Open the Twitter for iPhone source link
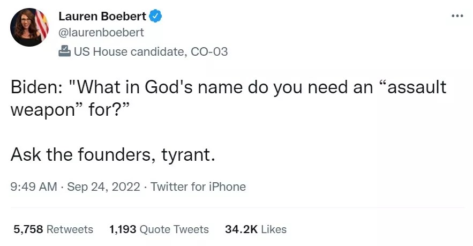The height and width of the screenshot is (246, 473). click(x=198, y=187)
